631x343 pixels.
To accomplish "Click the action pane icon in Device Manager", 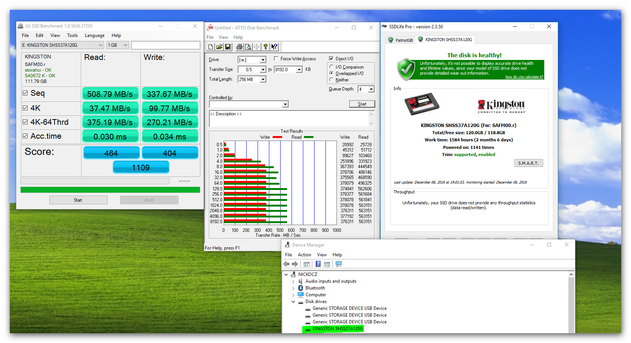I will point(327,264).
